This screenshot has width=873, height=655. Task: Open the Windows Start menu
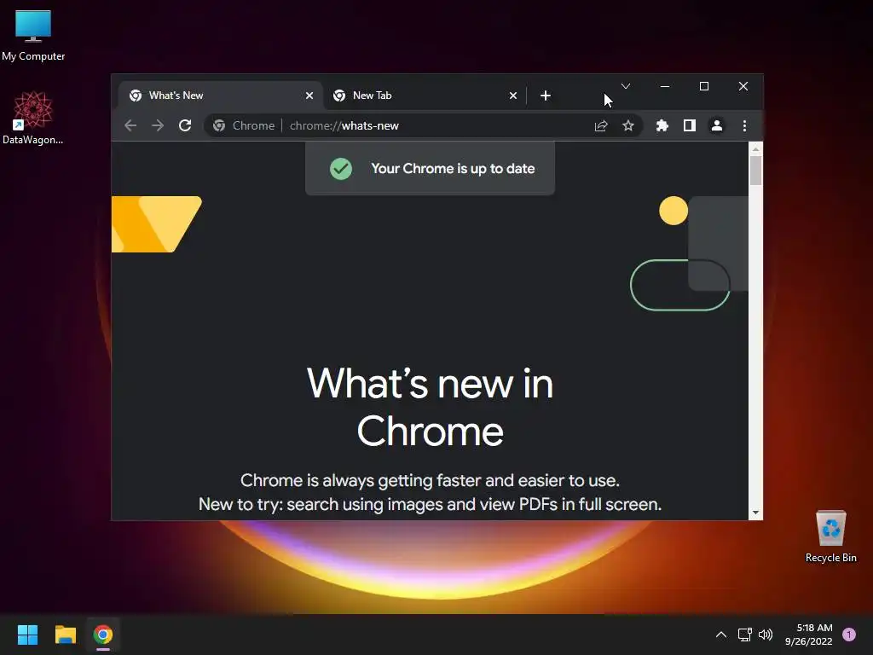pyautogui.click(x=27, y=635)
